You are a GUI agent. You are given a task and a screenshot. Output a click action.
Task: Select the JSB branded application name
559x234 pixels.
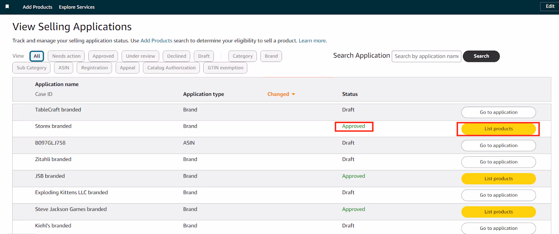50,176
